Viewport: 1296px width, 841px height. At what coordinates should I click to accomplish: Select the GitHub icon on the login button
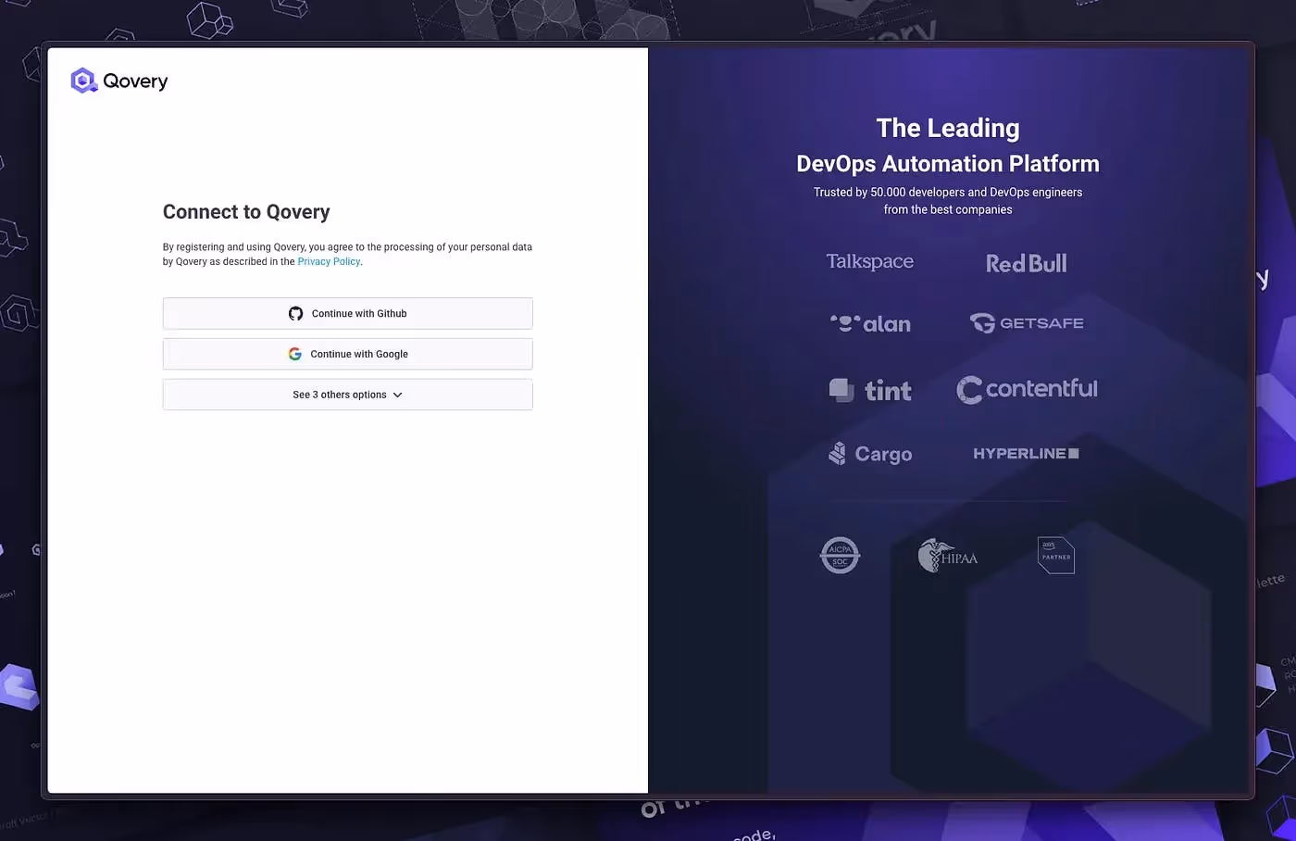coord(295,313)
